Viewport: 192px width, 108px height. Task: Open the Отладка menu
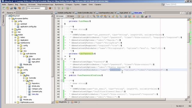[69, 4]
